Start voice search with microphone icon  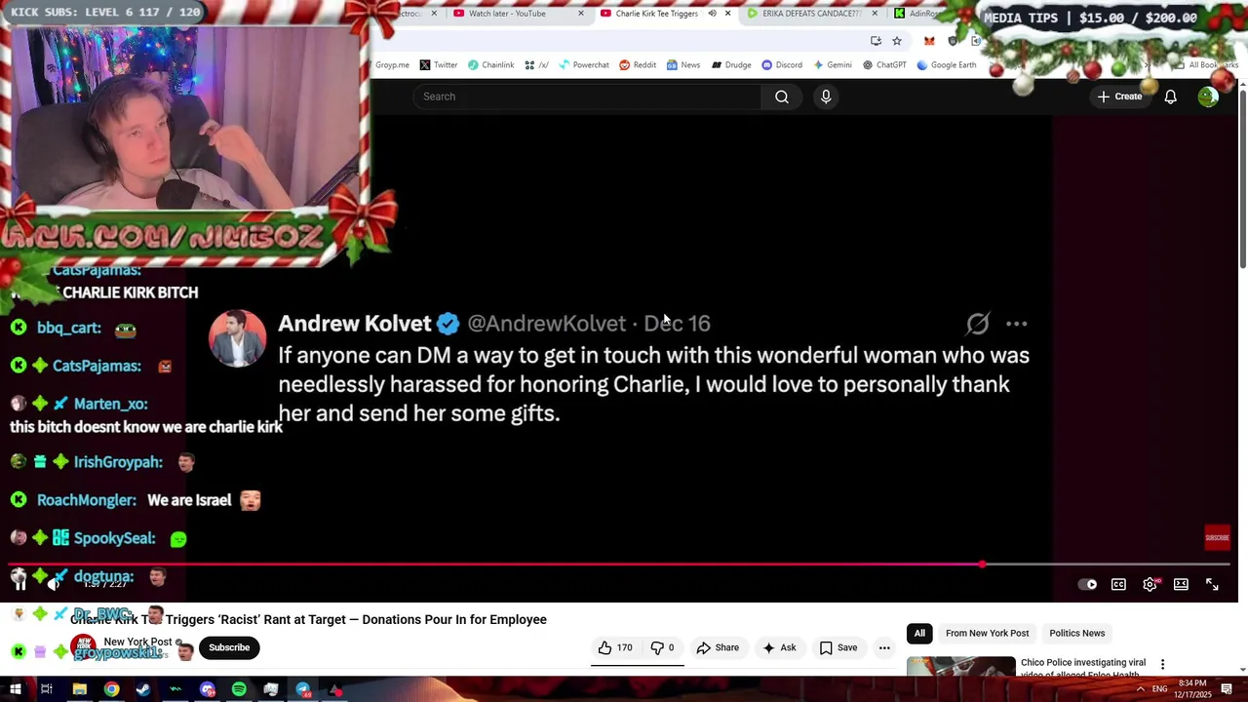point(826,97)
